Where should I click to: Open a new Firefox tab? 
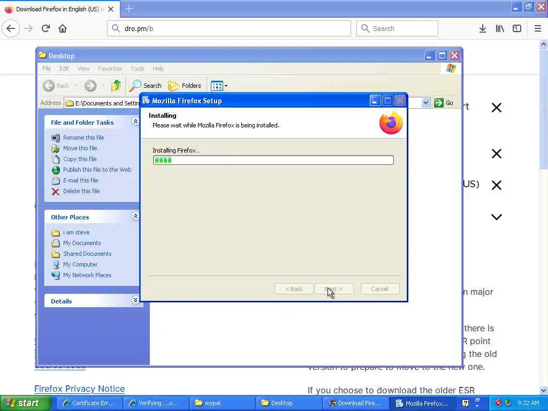point(129,9)
